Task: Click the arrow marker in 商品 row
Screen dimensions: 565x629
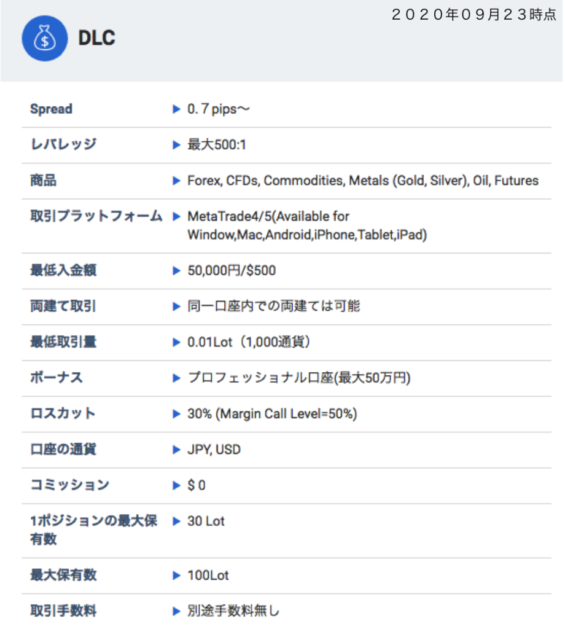Action: (x=176, y=181)
